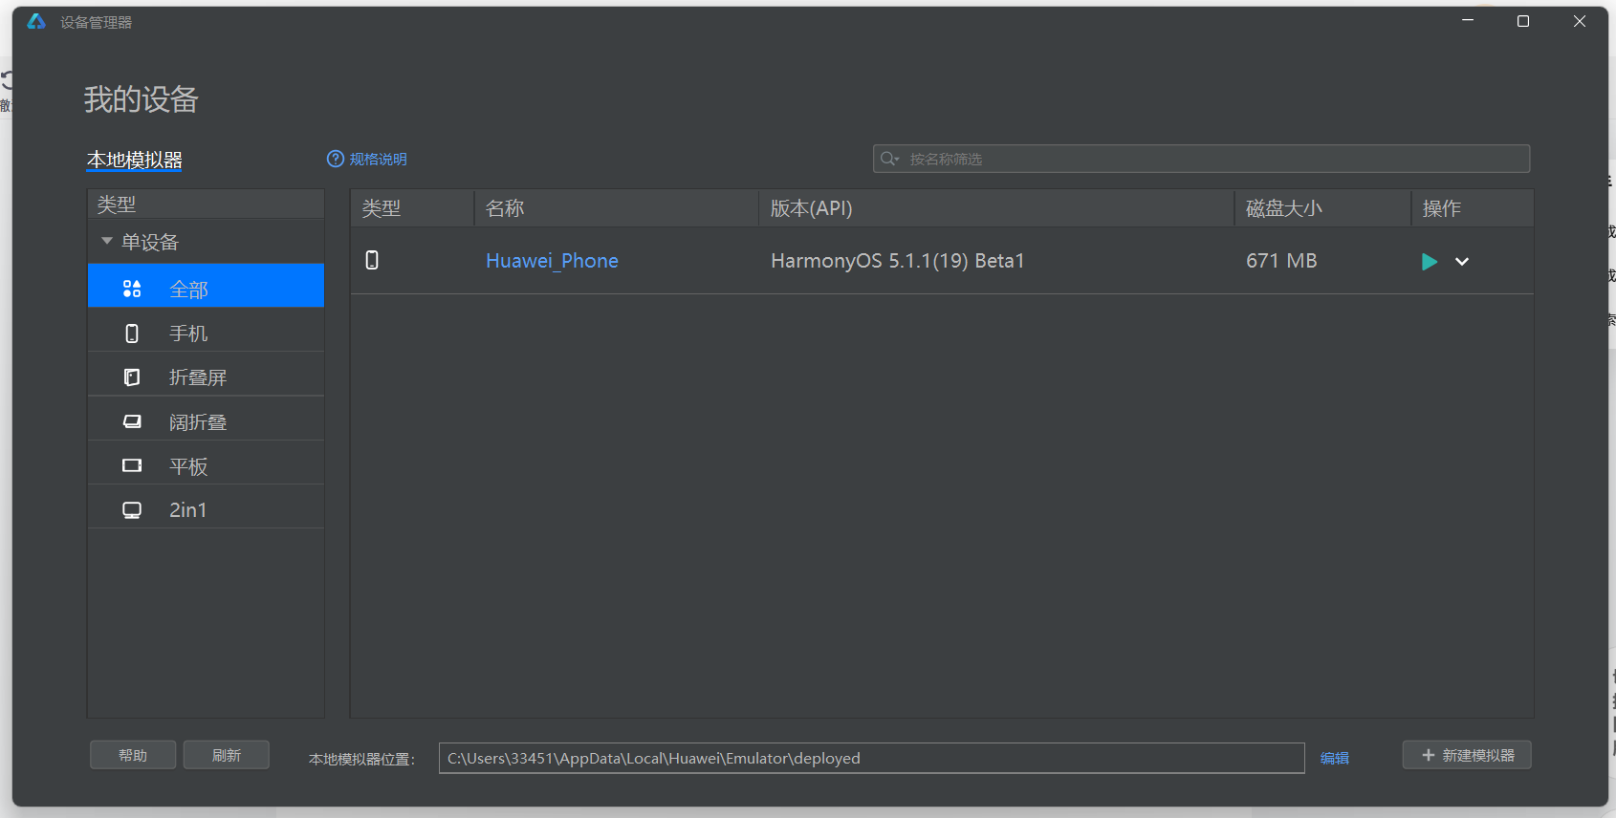
Task: Focus the emulator location path field
Action: pyautogui.click(x=871, y=758)
